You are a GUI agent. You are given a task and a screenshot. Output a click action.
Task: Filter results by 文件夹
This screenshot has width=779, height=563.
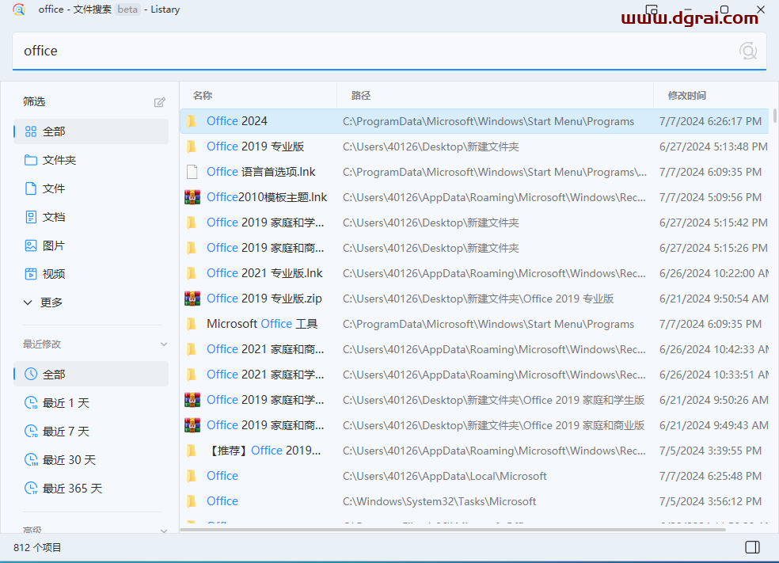91,160
